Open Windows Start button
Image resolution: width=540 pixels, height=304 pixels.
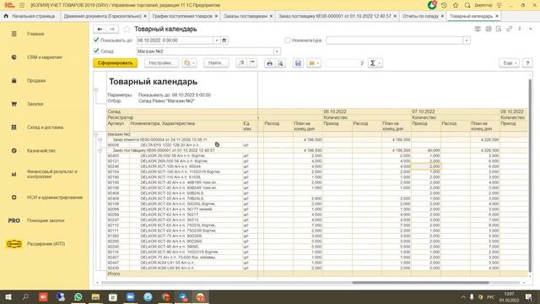[8, 297]
